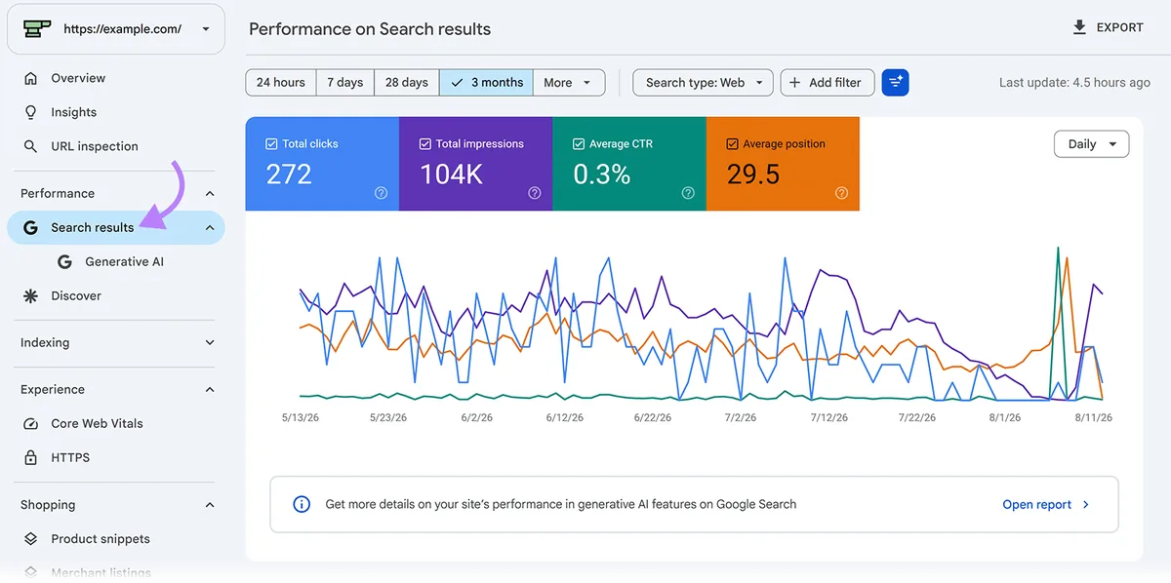Open the More date range dropdown
The image size is (1171, 583).
tap(569, 83)
